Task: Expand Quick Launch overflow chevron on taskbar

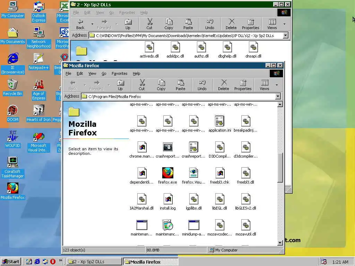Action: click(60, 260)
